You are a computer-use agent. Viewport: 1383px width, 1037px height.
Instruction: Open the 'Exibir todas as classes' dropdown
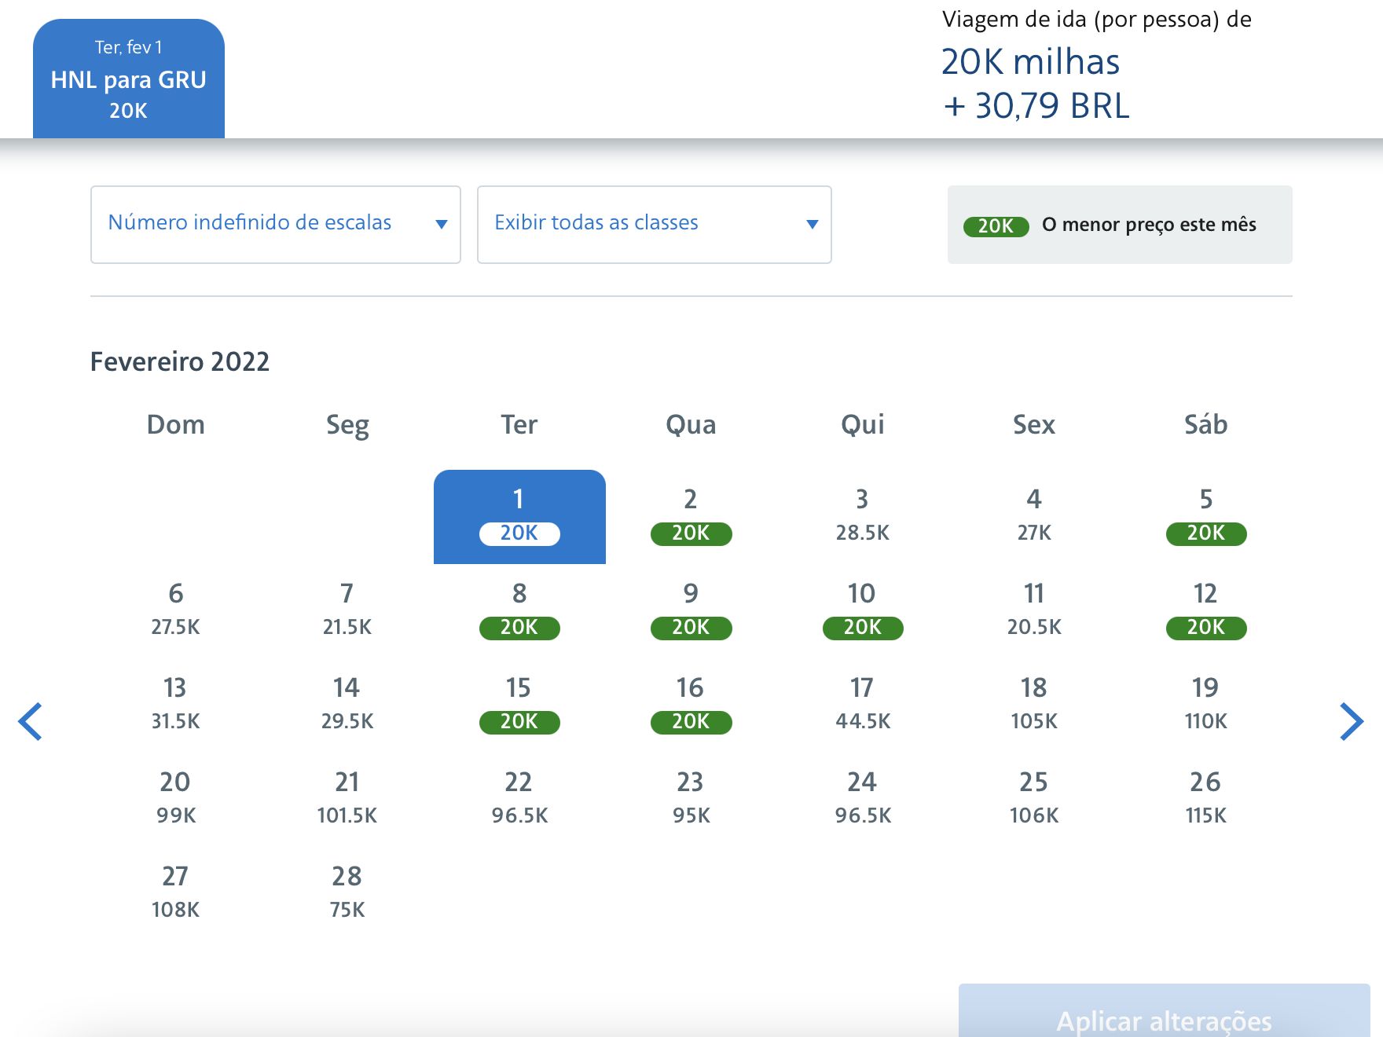(x=655, y=225)
